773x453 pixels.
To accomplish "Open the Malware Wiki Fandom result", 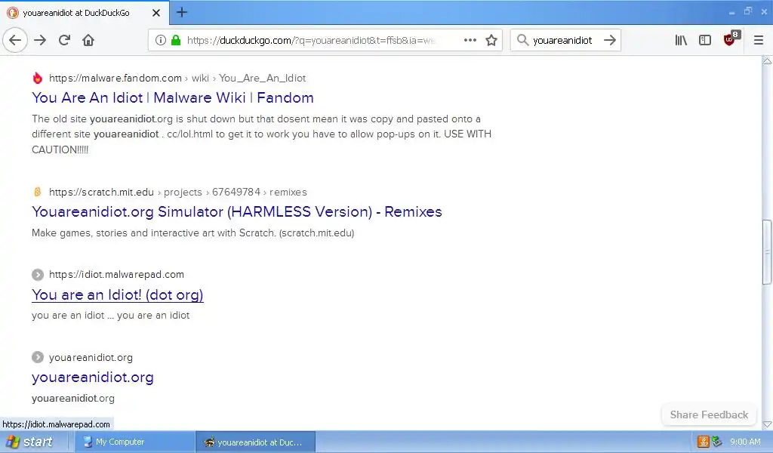I will click(x=173, y=97).
